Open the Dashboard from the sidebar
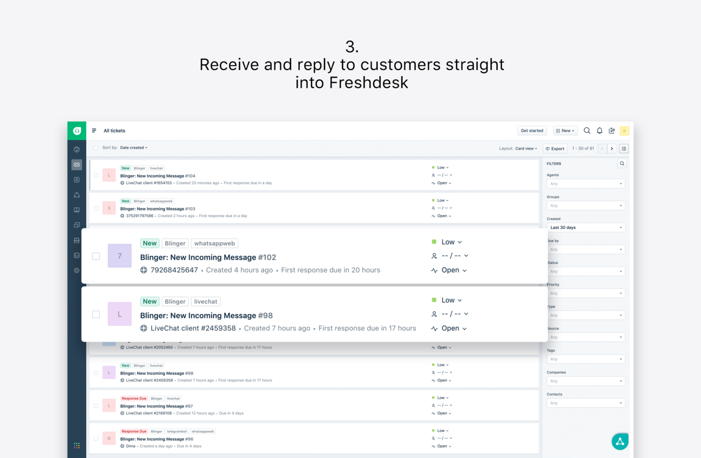Screen dimensions: 701x458 [x=77, y=149]
